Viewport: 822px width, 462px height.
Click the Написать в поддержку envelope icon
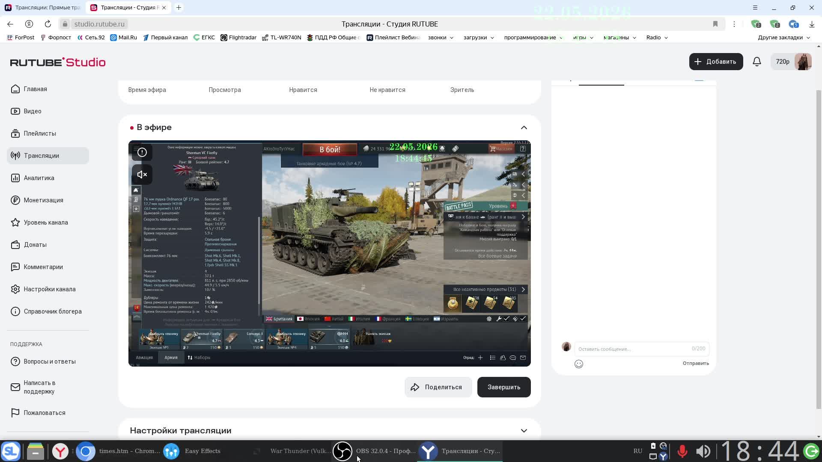(x=15, y=387)
